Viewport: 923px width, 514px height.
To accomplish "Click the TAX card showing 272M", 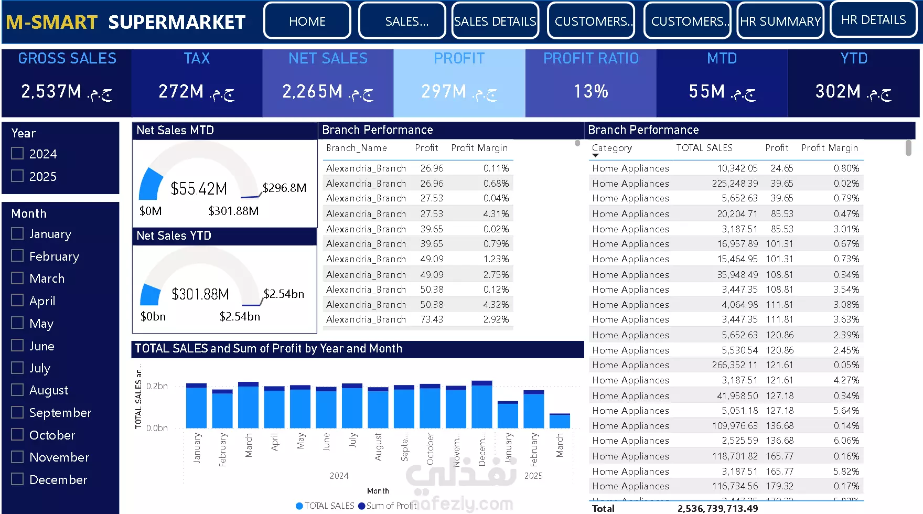I will pyautogui.click(x=197, y=83).
